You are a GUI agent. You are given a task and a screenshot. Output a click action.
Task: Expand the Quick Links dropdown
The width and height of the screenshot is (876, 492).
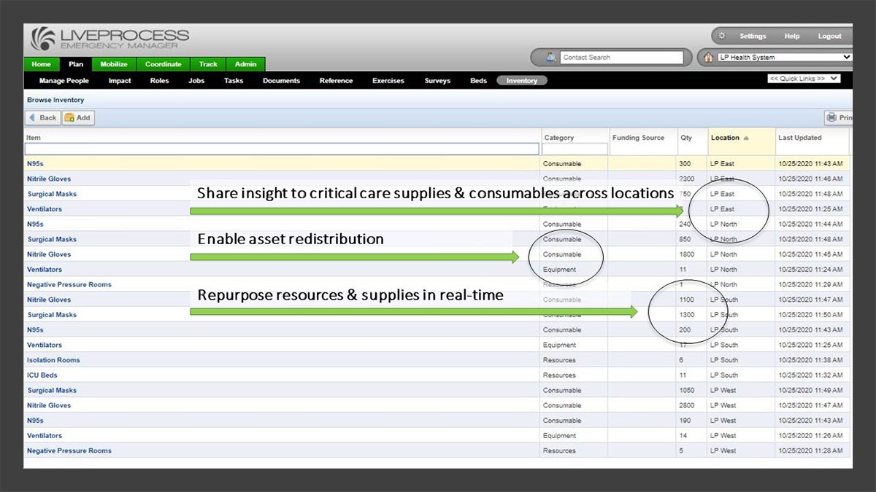click(x=804, y=79)
